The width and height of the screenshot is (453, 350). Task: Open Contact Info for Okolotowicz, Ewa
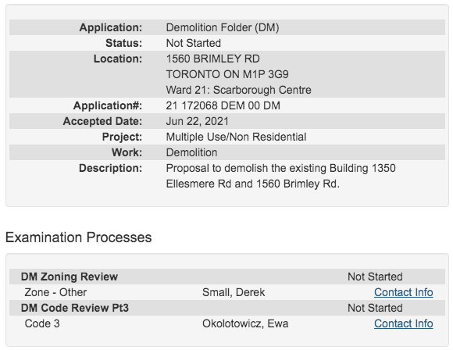(403, 323)
